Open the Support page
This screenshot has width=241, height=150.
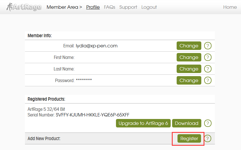[x=128, y=7]
